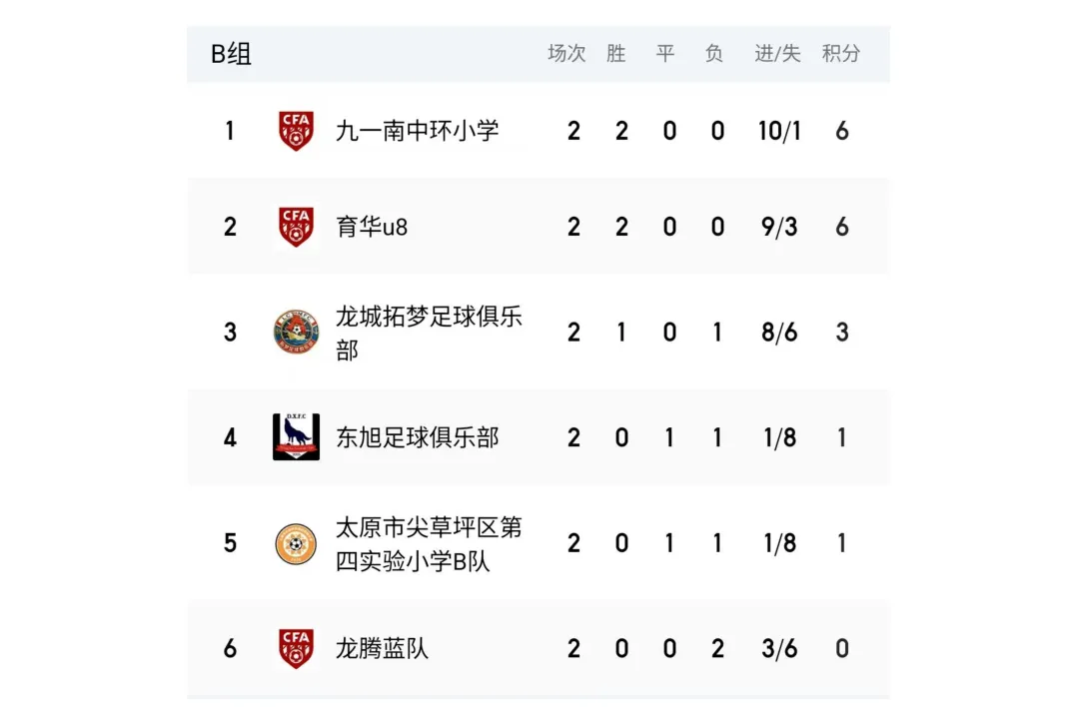The image size is (1079, 714).
Task: Click the 场次 column header
Action: (x=566, y=54)
